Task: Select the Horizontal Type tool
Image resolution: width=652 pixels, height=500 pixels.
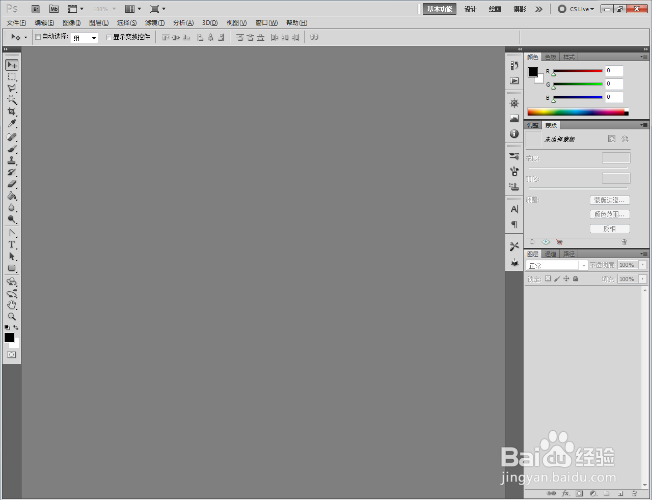Action: click(11, 244)
